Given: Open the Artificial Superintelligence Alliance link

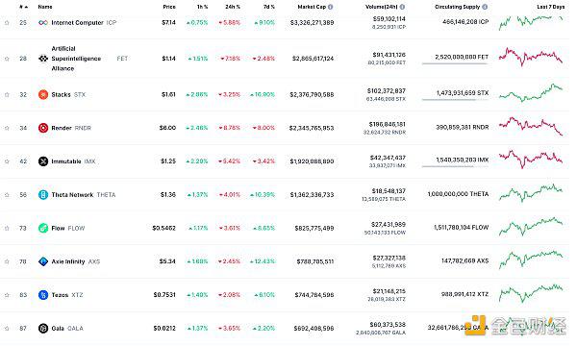Looking at the screenshot, I should pos(76,59).
